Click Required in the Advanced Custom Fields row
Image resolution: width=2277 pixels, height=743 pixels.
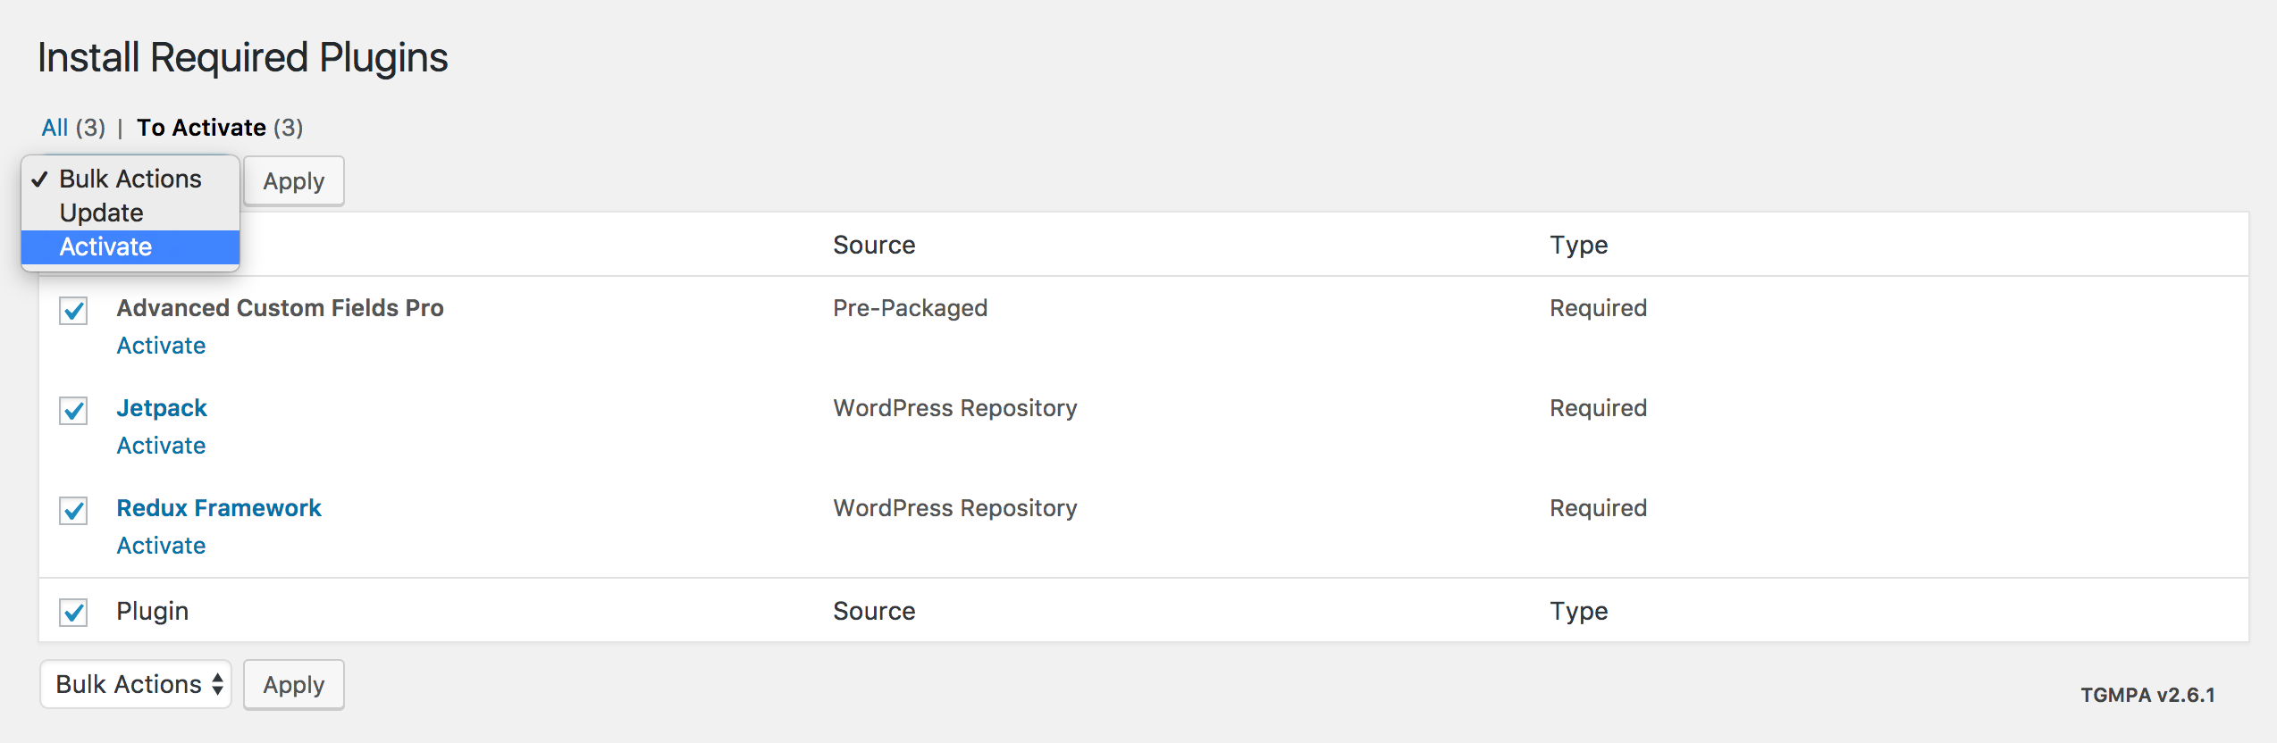tap(1599, 308)
